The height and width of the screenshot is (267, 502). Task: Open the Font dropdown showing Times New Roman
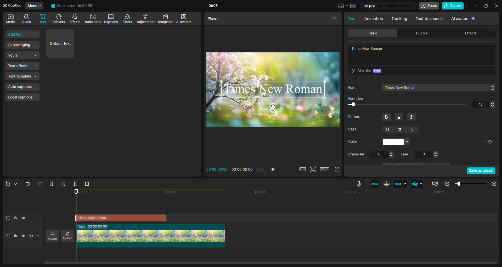pos(436,88)
